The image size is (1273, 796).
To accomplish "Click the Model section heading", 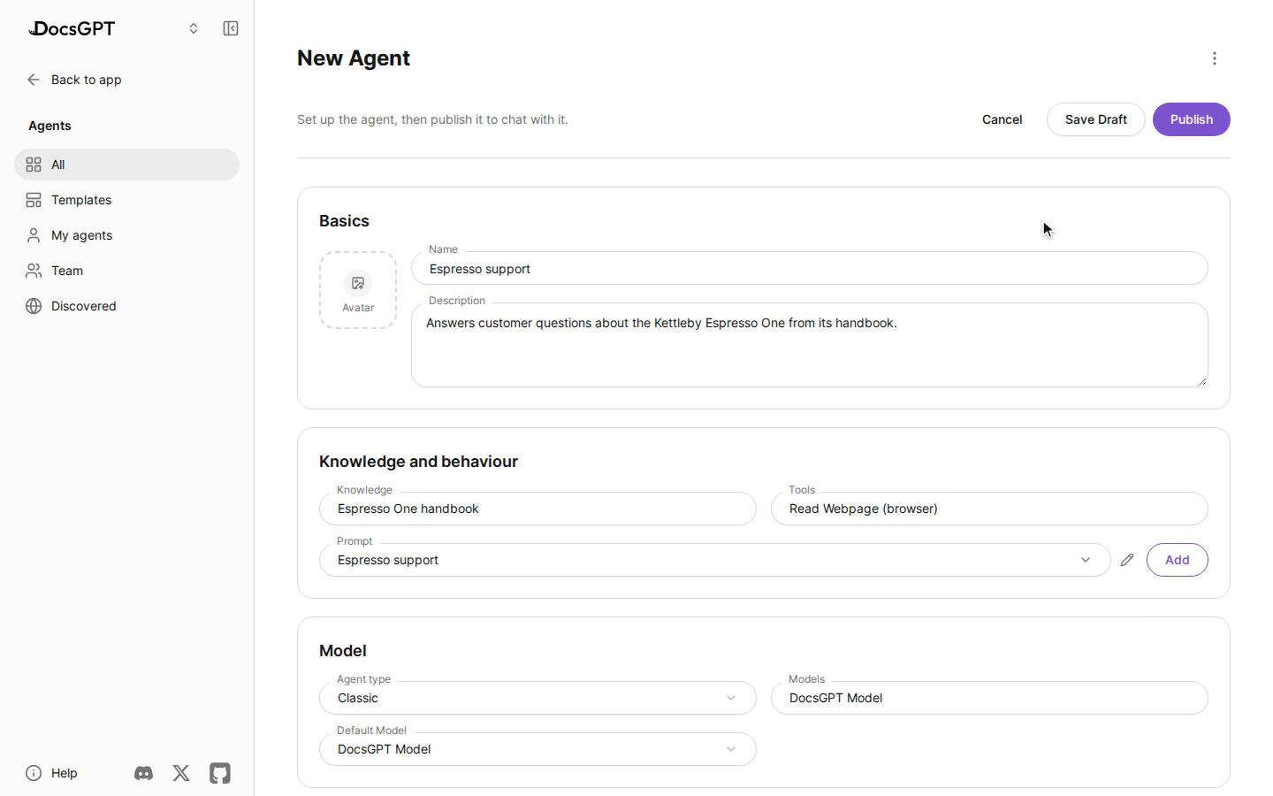I will (343, 651).
